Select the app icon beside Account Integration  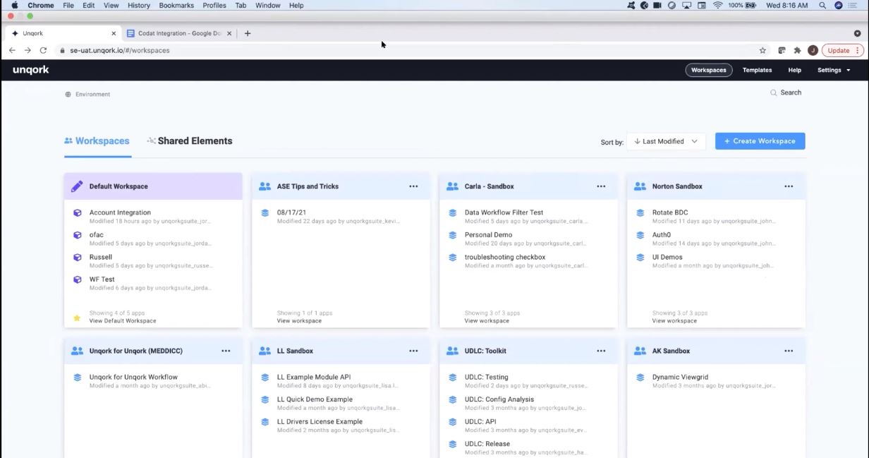pos(78,212)
